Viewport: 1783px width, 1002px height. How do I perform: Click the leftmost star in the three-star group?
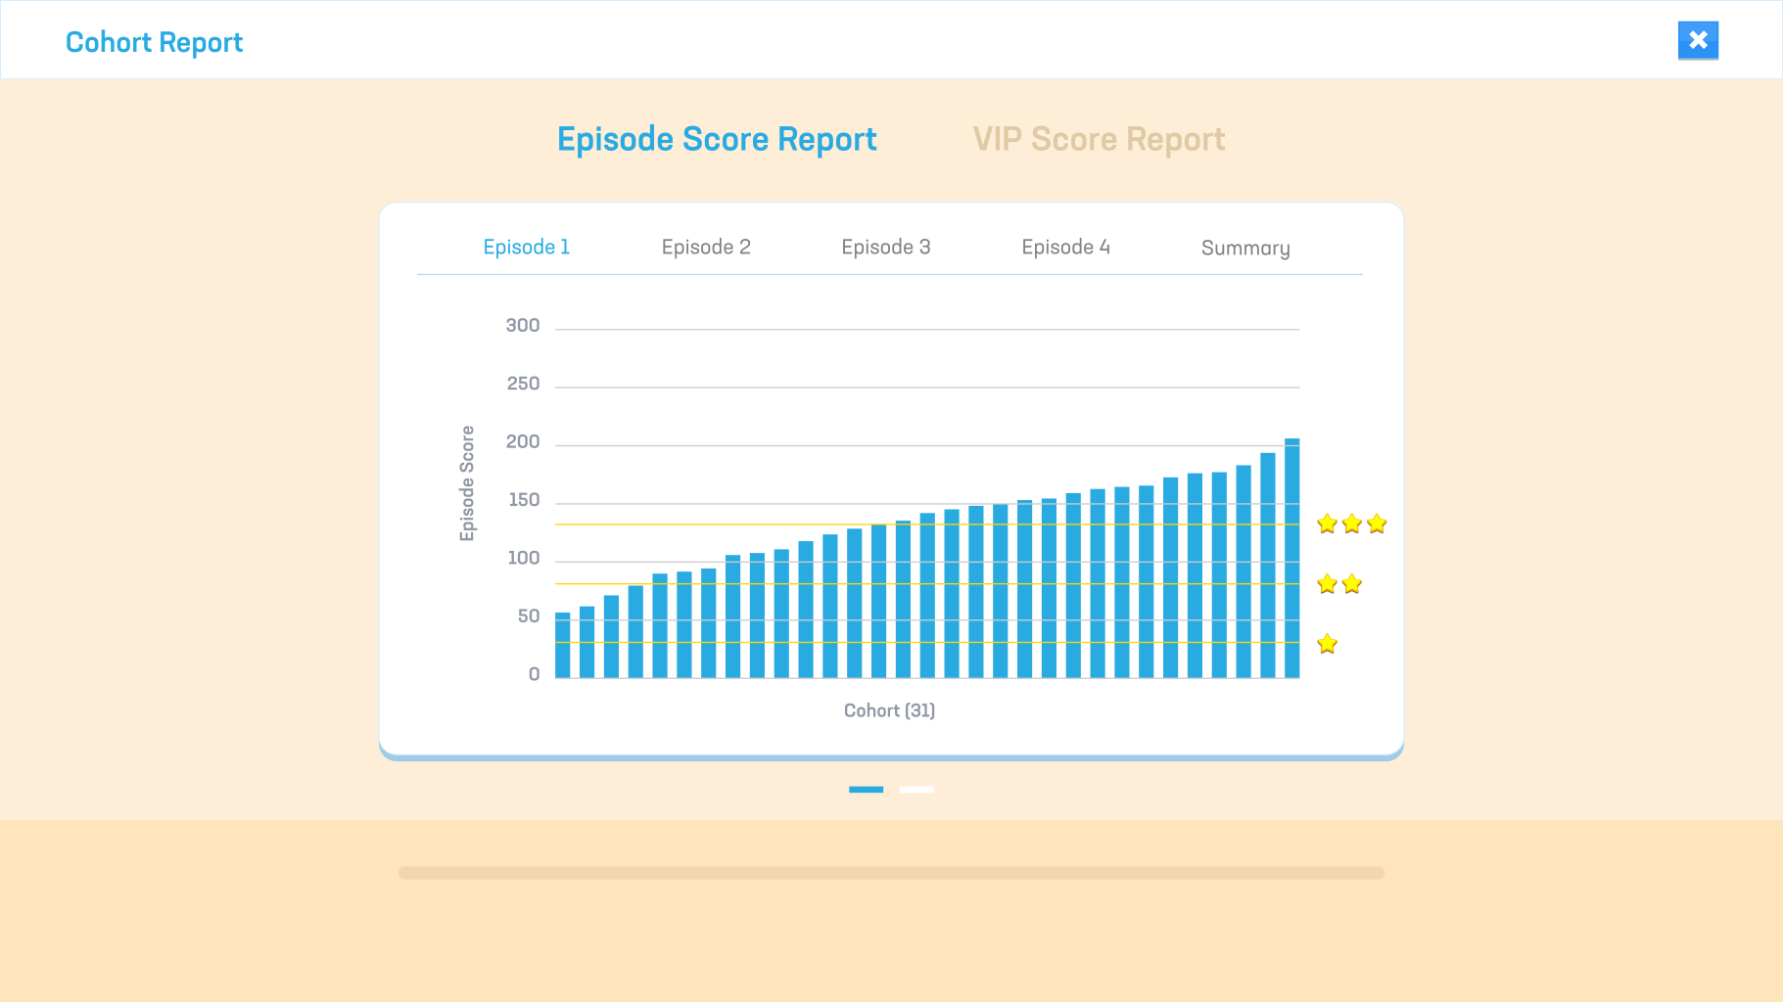1327,524
